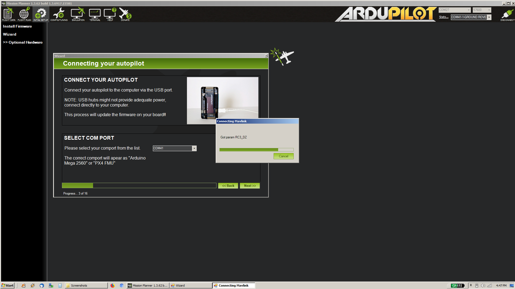Open the Terminal screen
Viewport: 515px width, 289px height.
tap(95, 14)
